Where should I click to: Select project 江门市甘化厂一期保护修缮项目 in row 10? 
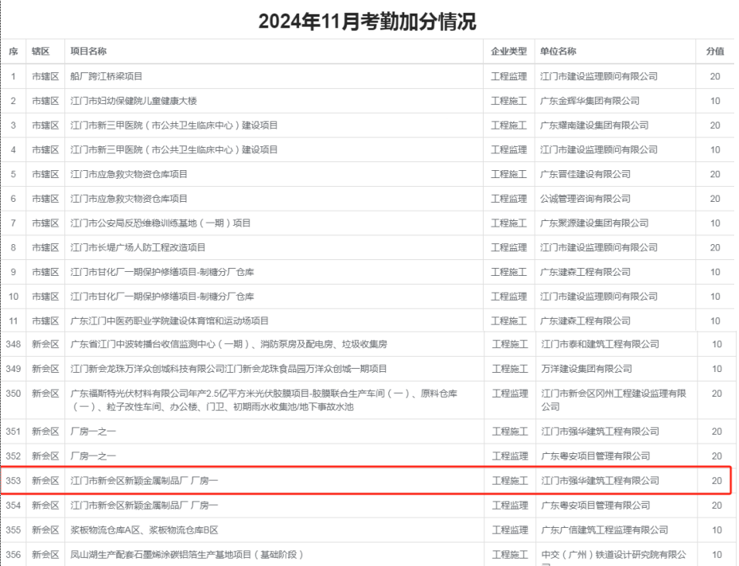tap(162, 297)
